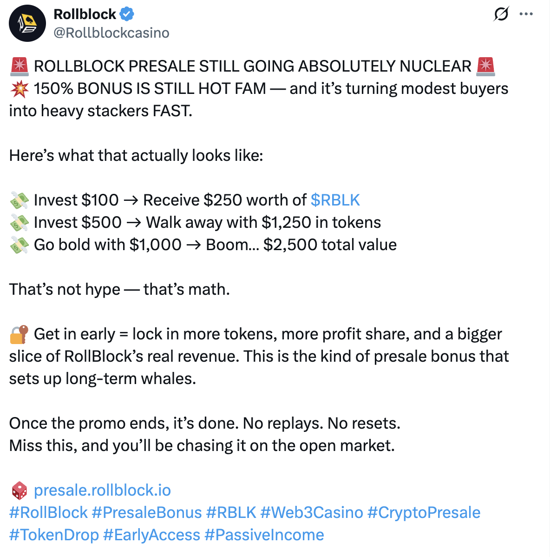550x557 pixels.
Task: Open the #RollBlock hashtag
Action: [48, 512]
